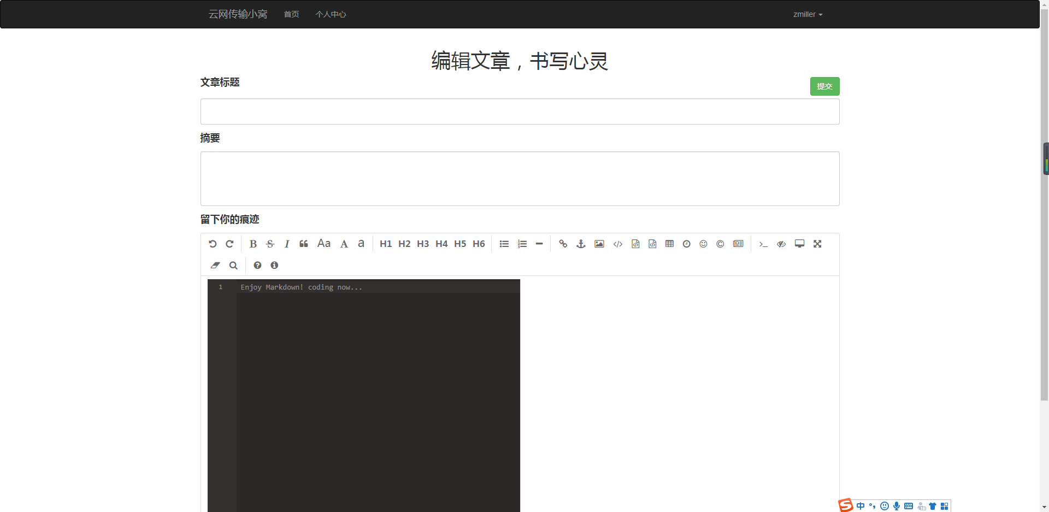Open the emoji picker in editor toolbar
This screenshot has width=1049, height=512.
coord(704,244)
